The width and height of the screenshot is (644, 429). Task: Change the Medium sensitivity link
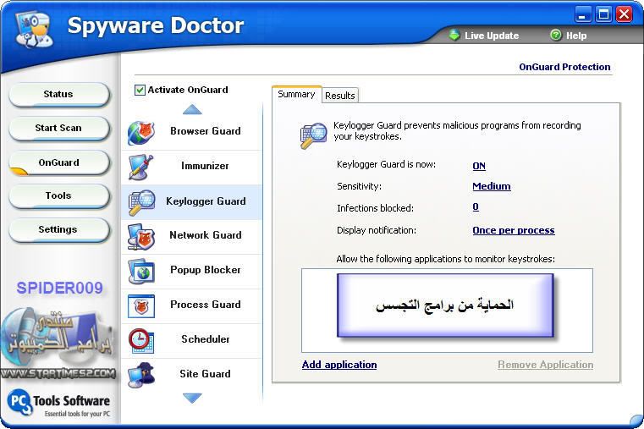coord(492,186)
